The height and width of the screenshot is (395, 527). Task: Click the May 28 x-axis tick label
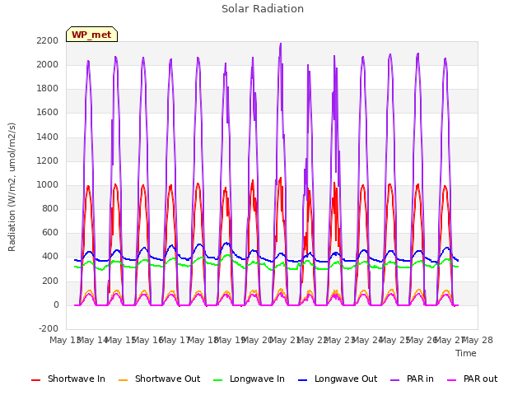click(x=478, y=340)
